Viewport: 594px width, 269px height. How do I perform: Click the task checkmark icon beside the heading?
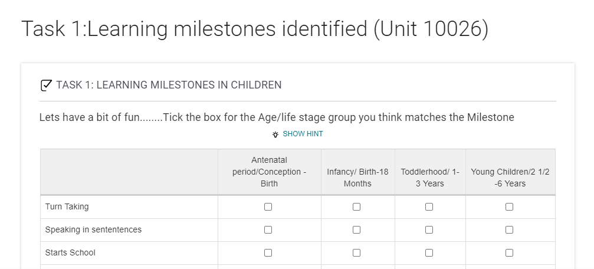pyautogui.click(x=45, y=86)
